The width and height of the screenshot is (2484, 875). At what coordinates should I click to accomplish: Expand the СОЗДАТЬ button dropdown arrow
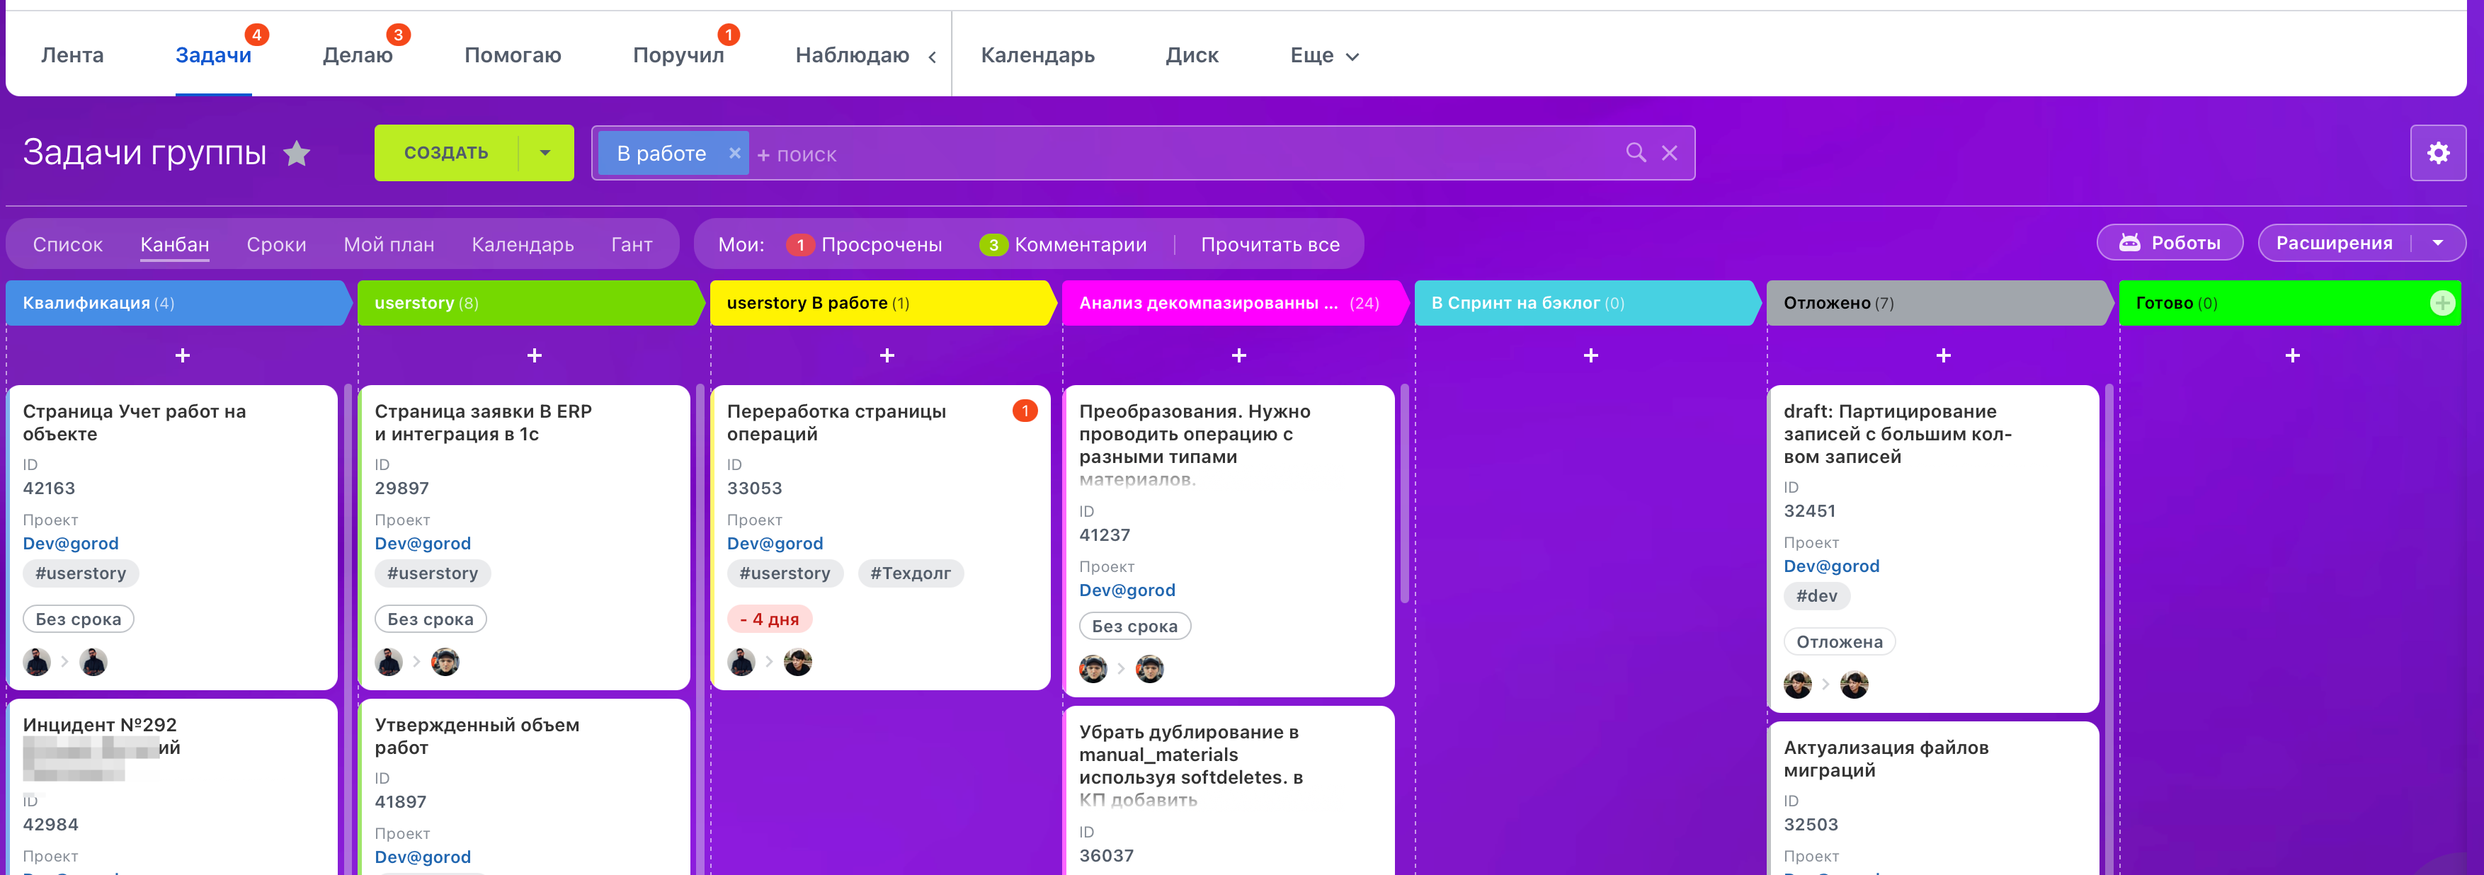pyautogui.click(x=546, y=153)
